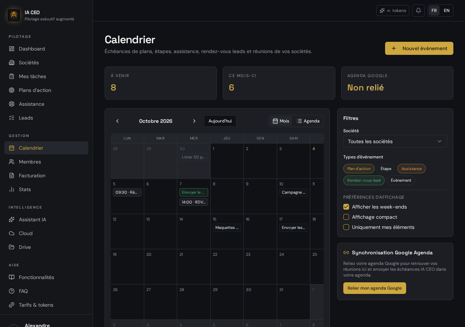The image size is (465, 327).
Task: Open notifications bell icon
Action: point(418,11)
